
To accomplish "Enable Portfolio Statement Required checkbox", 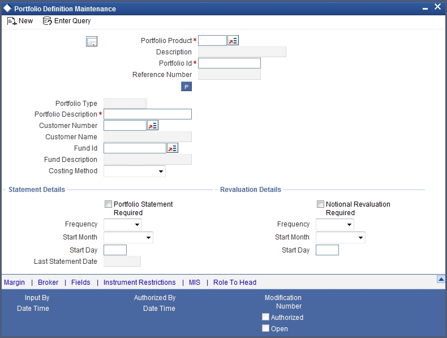I will [108, 204].
